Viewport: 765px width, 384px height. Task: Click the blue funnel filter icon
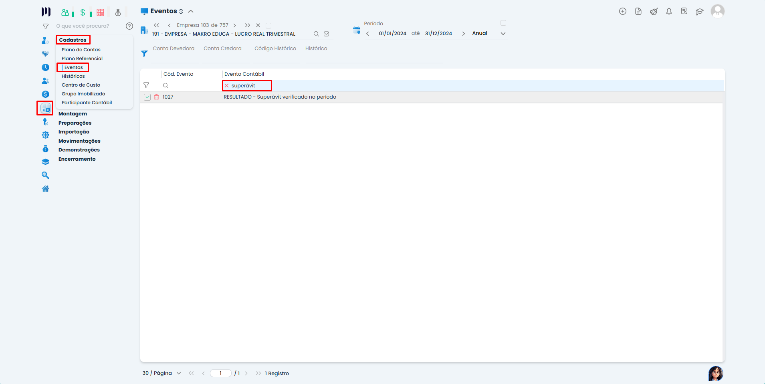pos(144,53)
